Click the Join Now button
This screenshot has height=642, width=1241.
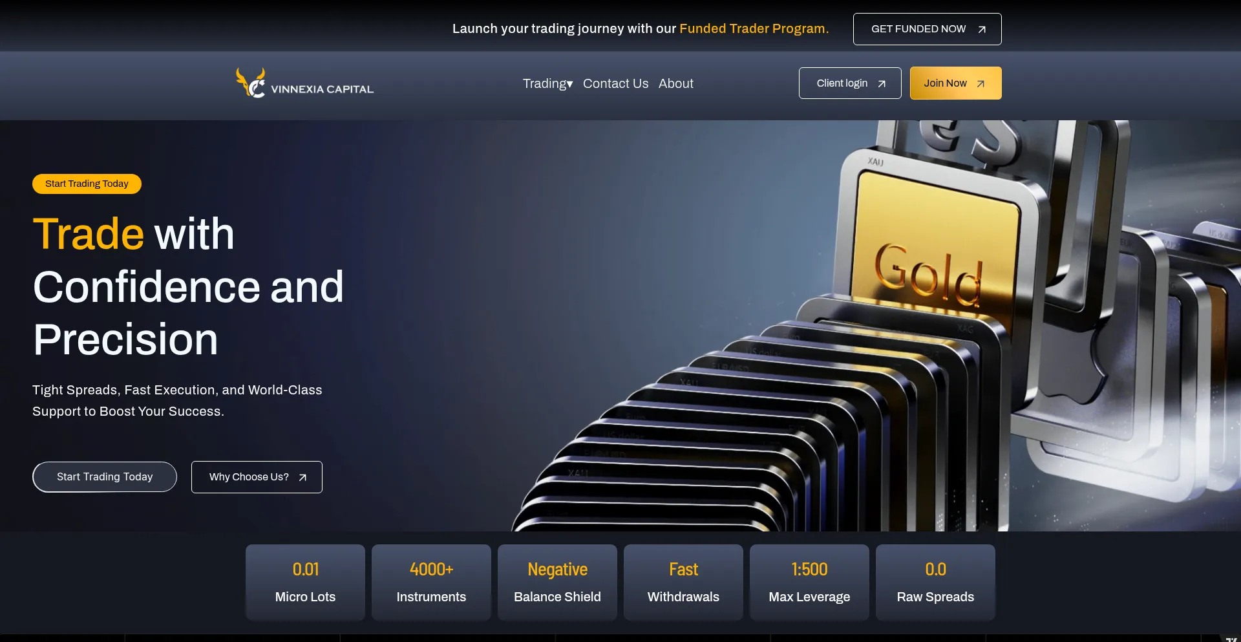point(955,83)
